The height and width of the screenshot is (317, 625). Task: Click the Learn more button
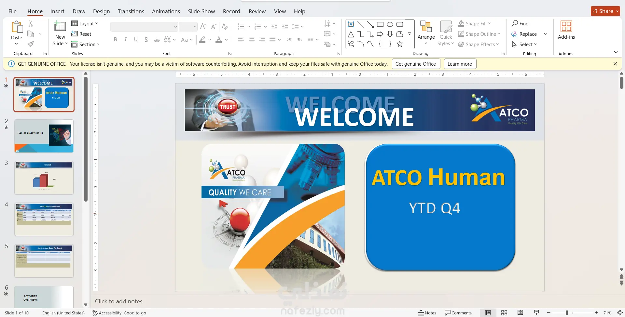(460, 64)
